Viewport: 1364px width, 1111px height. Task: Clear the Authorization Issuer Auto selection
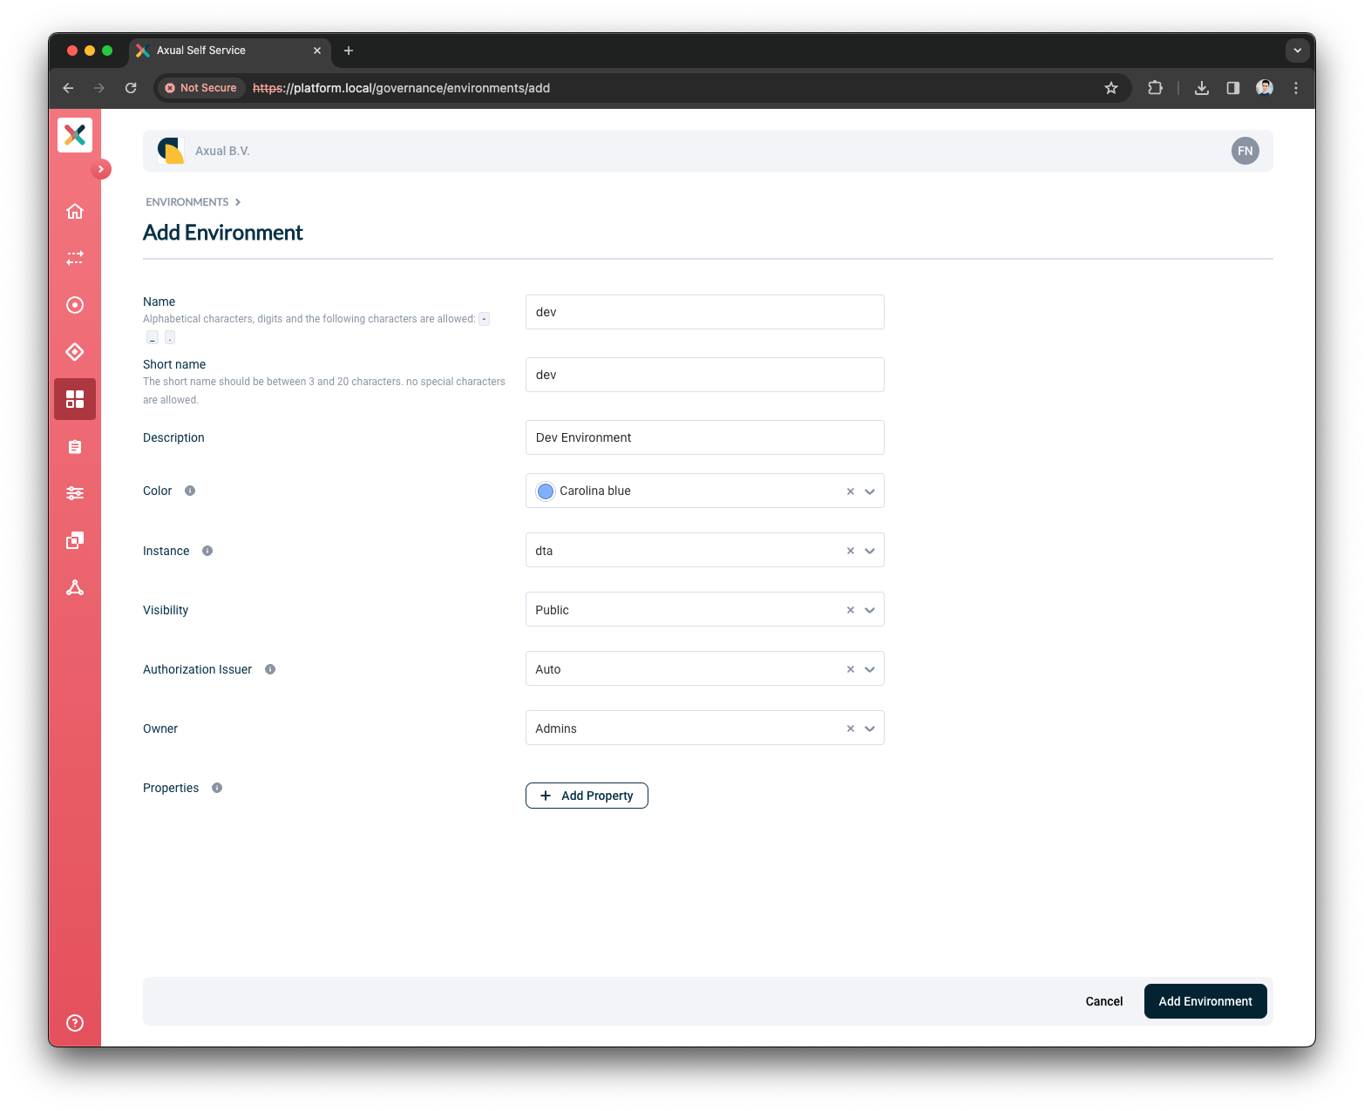851,669
